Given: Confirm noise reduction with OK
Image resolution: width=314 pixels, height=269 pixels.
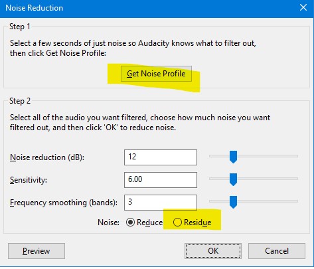Looking at the screenshot, I should pyautogui.click(x=213, y=251).
